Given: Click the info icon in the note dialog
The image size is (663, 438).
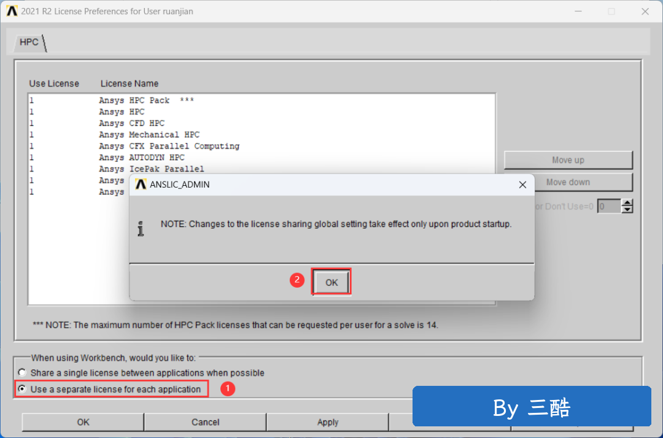Looking at the screenshot, I should coord(141,228).
